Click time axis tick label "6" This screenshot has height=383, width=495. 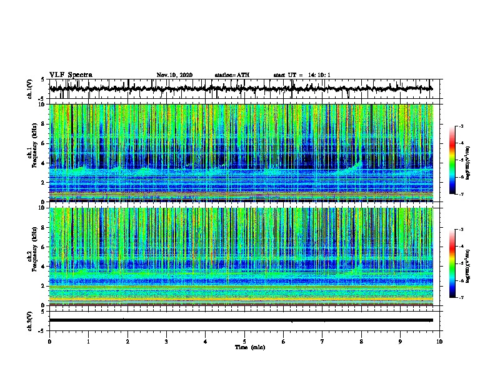pyautogui.click(x=284, y=342)
